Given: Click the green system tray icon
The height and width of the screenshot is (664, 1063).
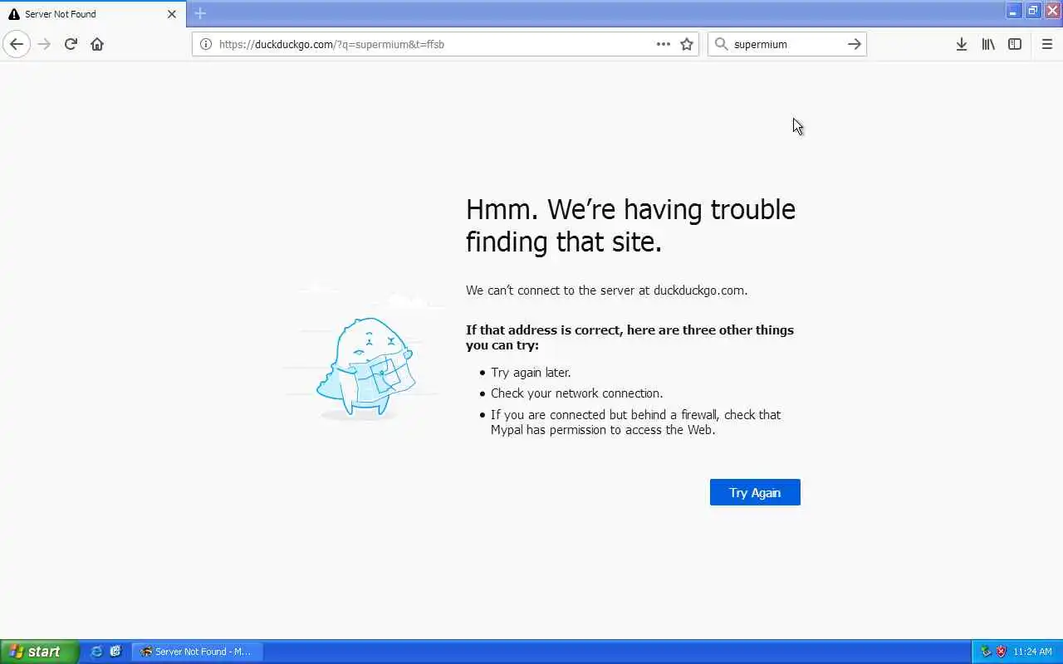Looking at the screenshot, I should [986, 652].
